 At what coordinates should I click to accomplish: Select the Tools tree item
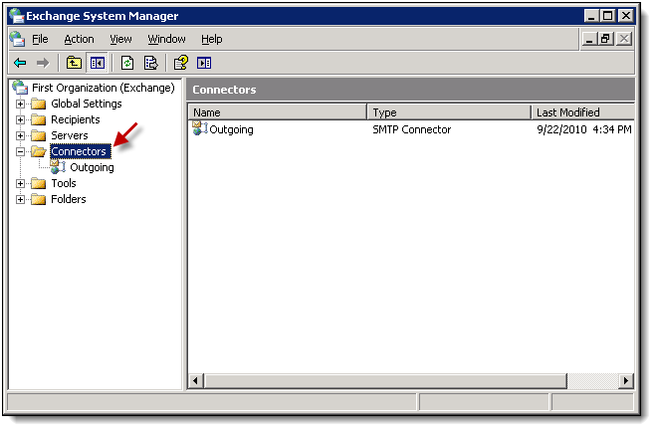pos(64,183)
